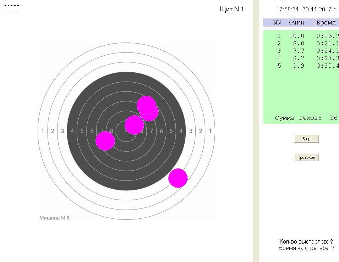Click the Время на стрельбу text
339x262 pixels.
(x=306, y=248)
